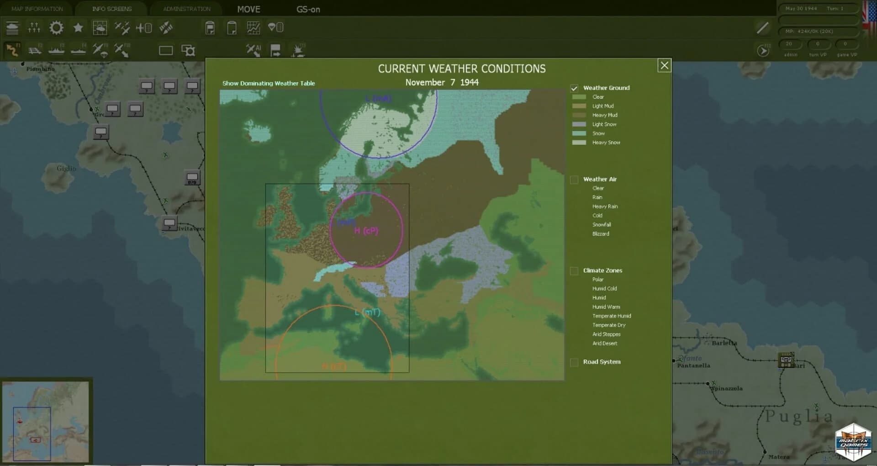877x466 pixels.
Task: Open the game settings gear icon
Action: [x=57, y=28]
